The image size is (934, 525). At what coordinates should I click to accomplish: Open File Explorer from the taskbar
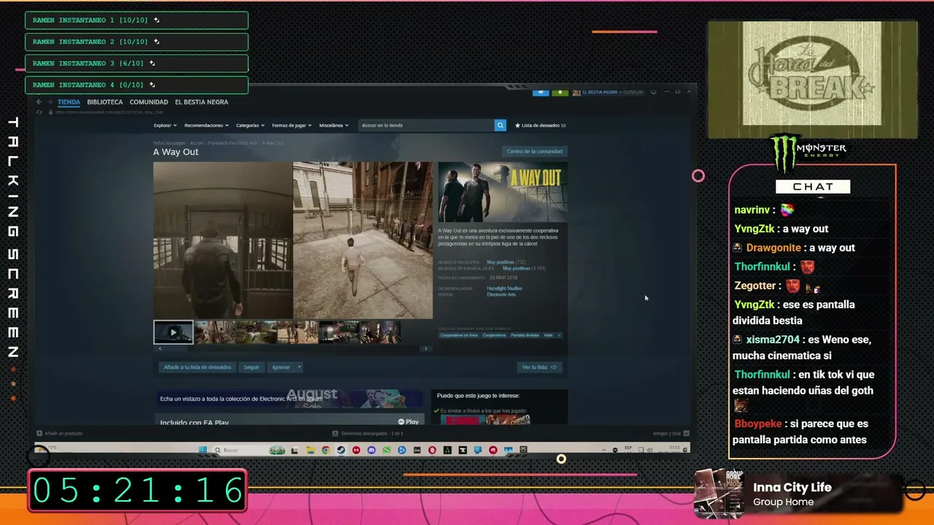pos(310,451)
